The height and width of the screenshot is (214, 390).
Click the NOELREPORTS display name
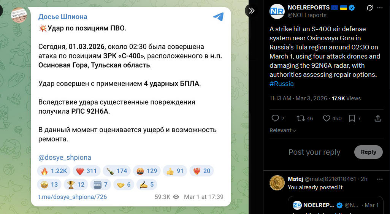(308, 8)
